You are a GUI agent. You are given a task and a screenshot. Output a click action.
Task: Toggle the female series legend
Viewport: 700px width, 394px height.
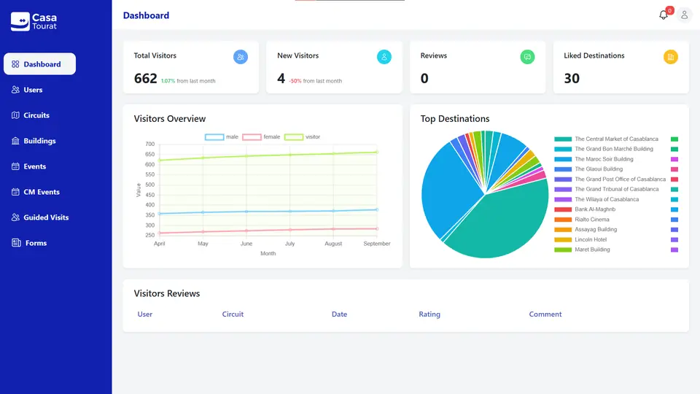click(x=261, y=136)
